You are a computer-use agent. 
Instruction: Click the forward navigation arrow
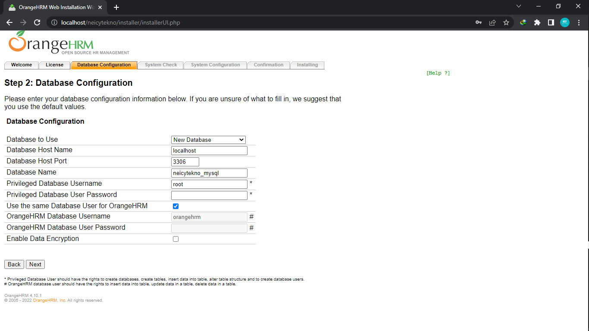point(23,22)
